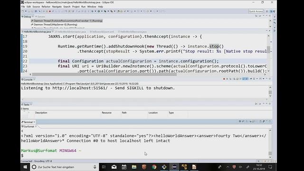Toggle show console when standard error changes

247,79
